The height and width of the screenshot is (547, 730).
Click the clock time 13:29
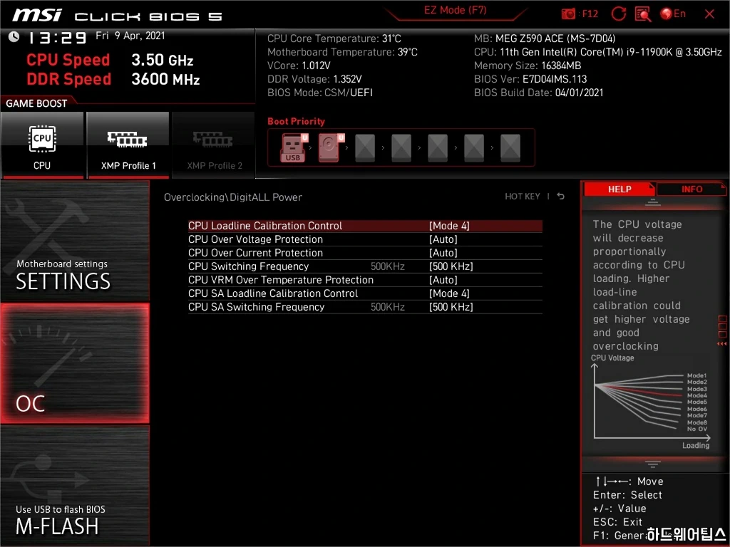[x=57, y=38]
